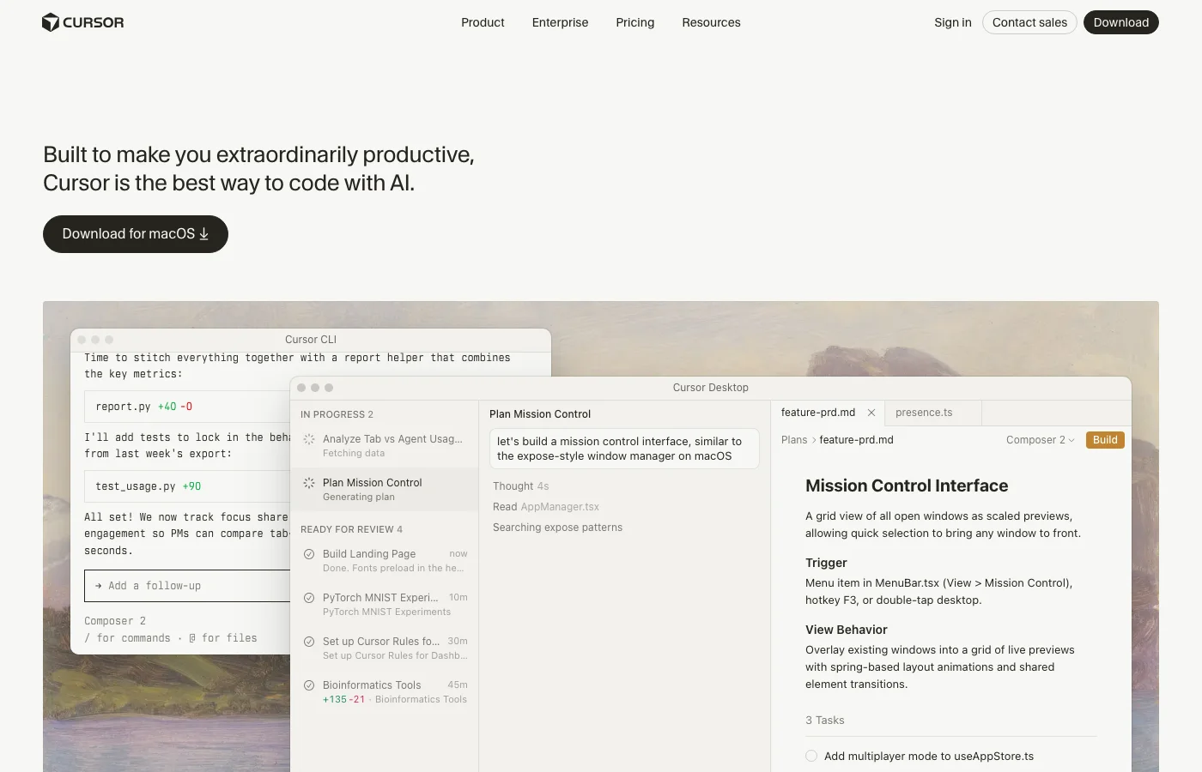
Task: Click the +135 -21 diff stats
Action: (x=343, y=700)
